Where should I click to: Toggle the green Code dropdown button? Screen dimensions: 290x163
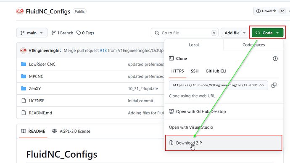tap(267, 33)
